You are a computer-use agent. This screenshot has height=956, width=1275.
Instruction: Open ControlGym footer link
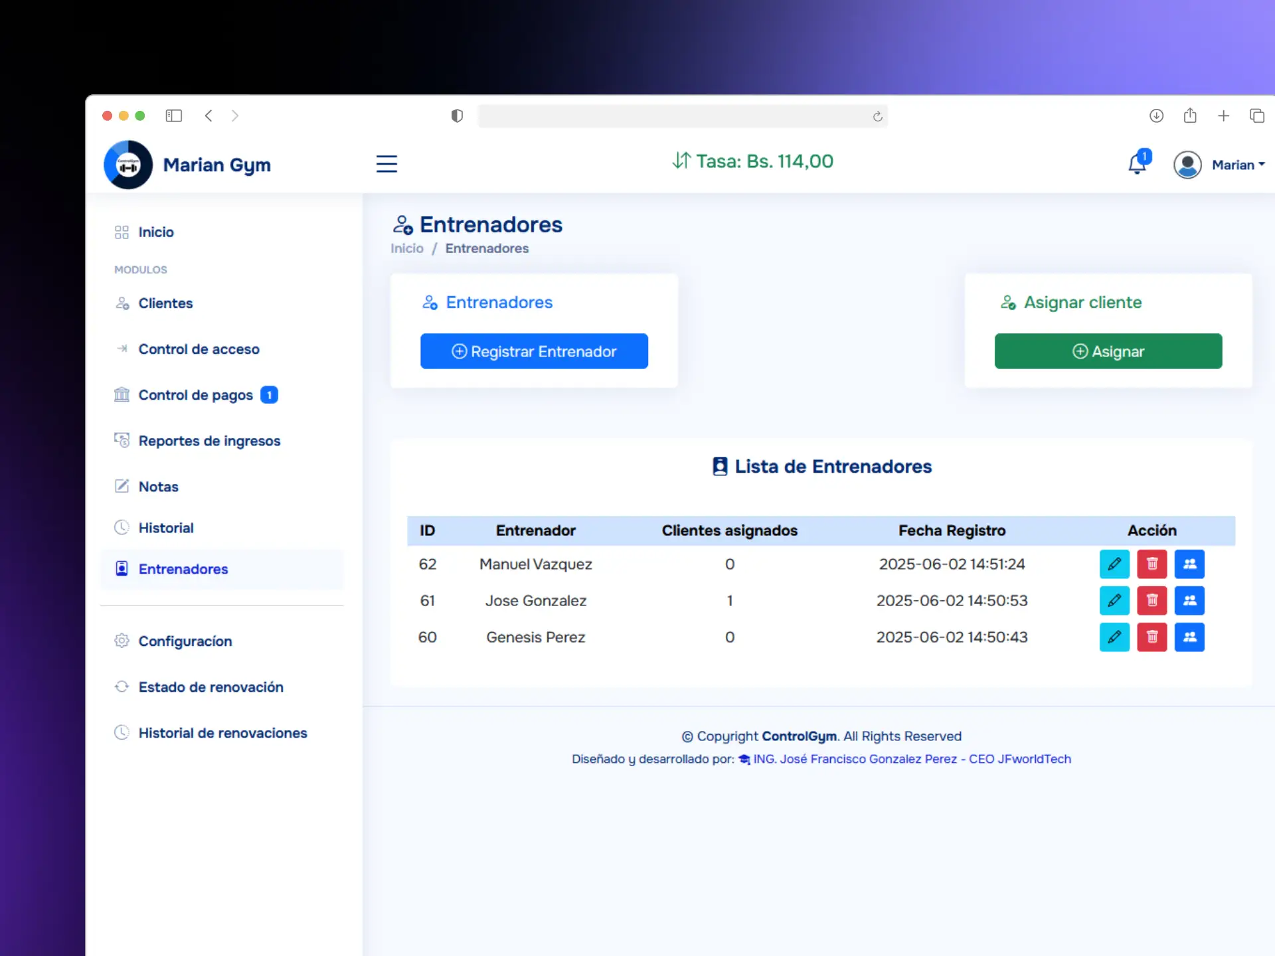pyautogui.click(x=799, y=736)
